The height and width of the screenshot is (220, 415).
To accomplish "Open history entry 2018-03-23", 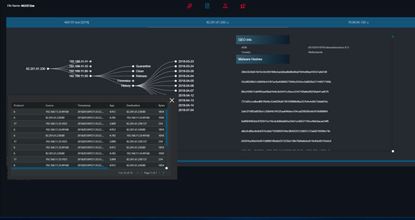I will (186, 61).
